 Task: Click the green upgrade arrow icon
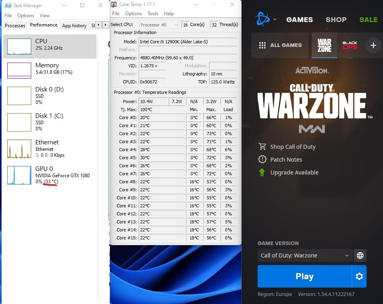[x=262, y=172]
